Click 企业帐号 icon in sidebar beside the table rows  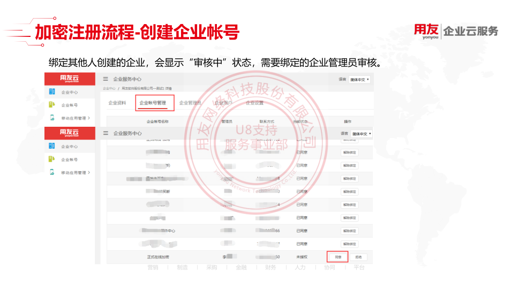[52, 159]
